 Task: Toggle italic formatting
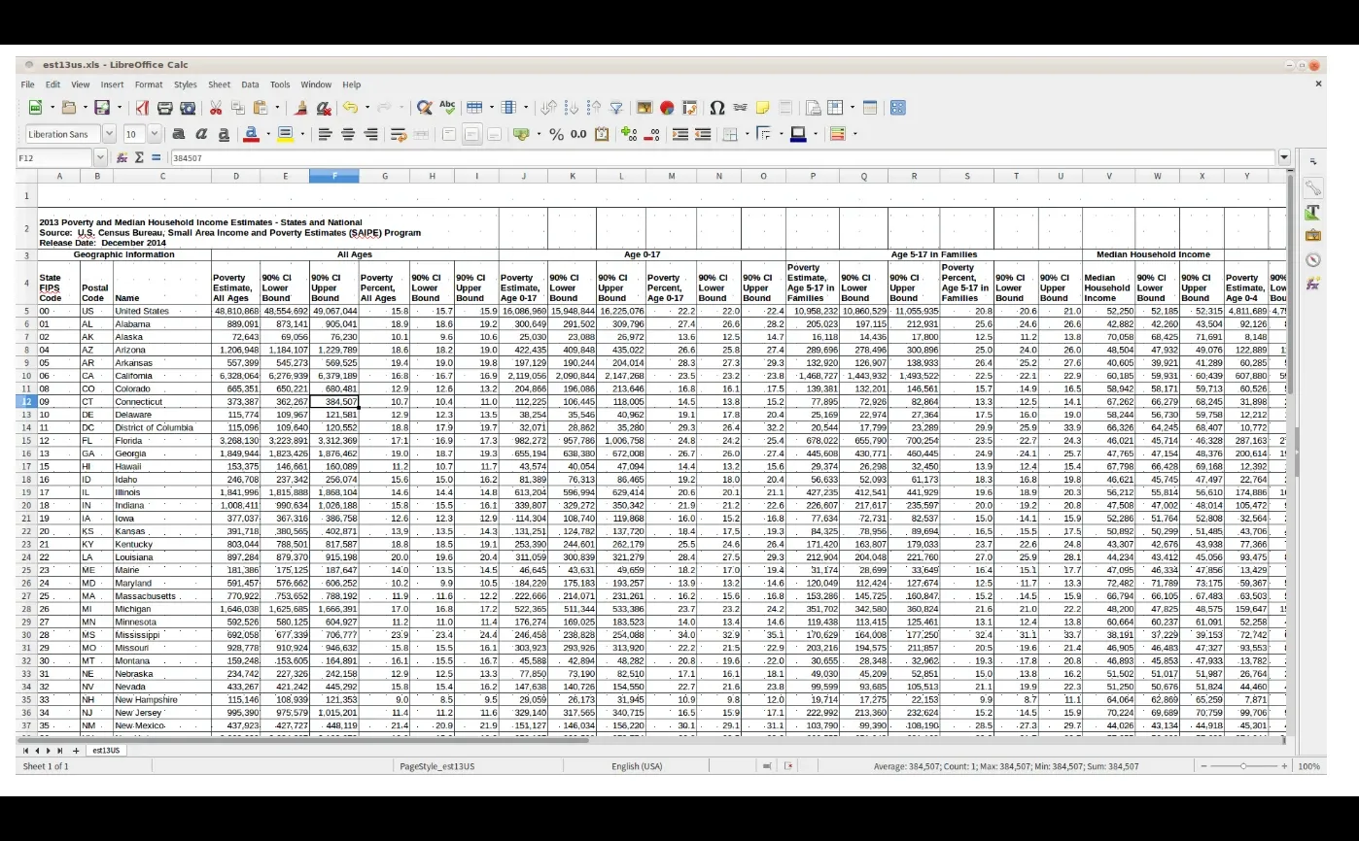point(201,134)
